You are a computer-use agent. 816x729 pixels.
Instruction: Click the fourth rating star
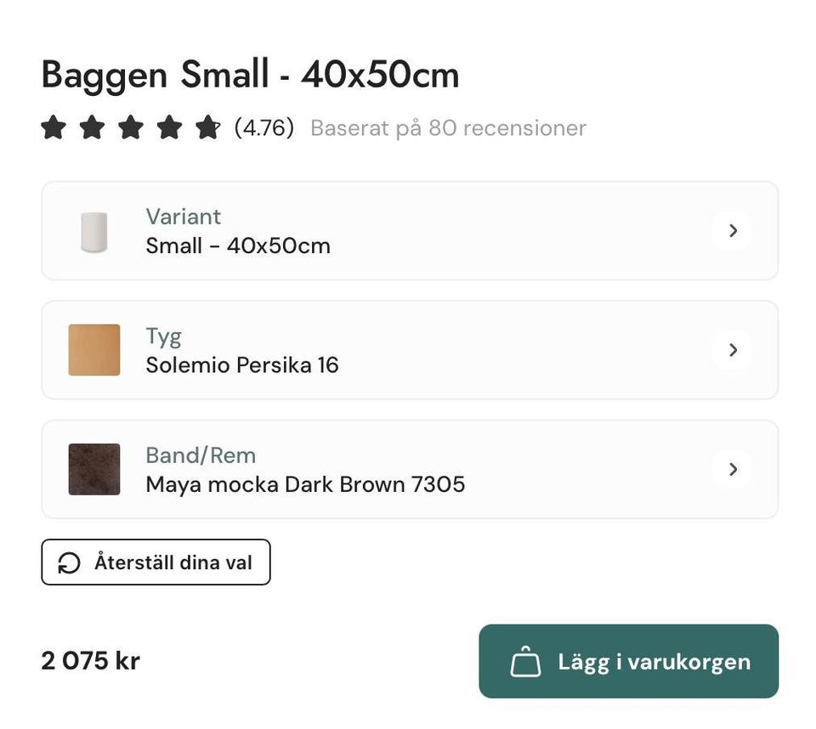pos(169,128)
